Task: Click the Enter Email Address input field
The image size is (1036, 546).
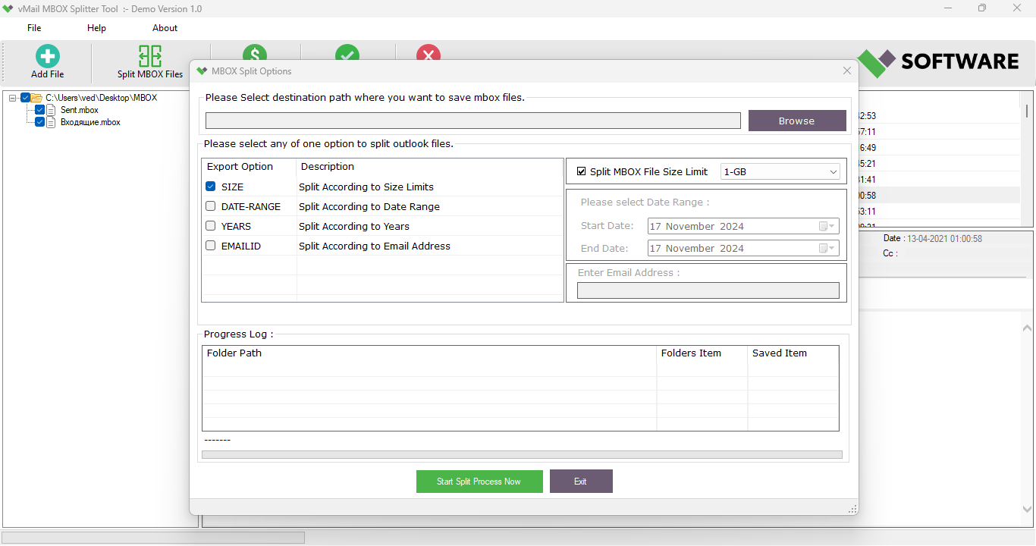Action: 708,290
